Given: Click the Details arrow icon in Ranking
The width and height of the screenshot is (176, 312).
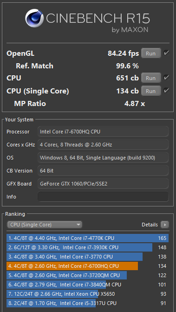Looking at the screenshot, I should 165,225.
